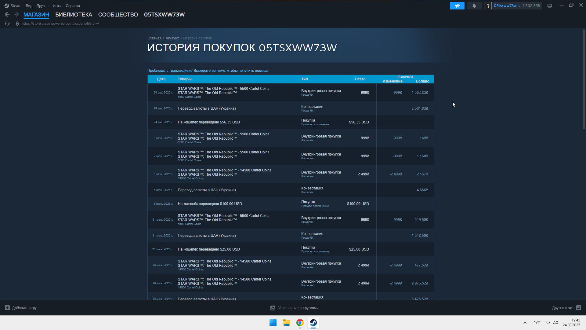Open downloads manager icon
586x330 pixels.
pos(273,308)
